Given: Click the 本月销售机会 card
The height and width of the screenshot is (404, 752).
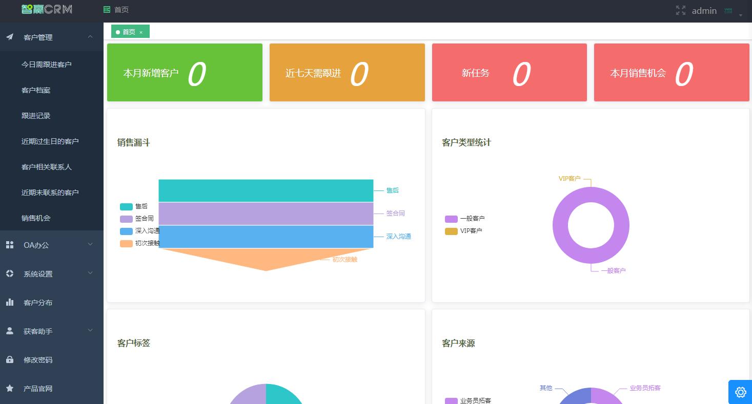Looking at the screenshot, I should point(672,72).
